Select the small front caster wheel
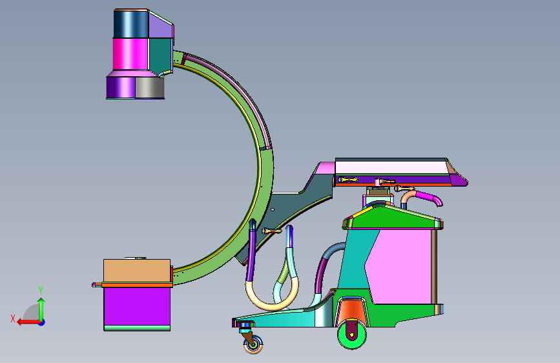 tap(253, 344)
